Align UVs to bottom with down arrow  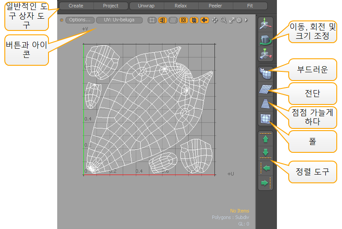pos(266,153)
